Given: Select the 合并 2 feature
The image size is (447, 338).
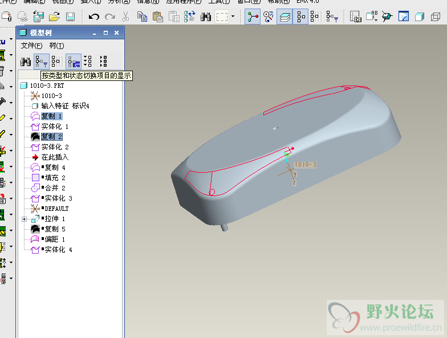Looking at the screenshot, I should pos(48,188).
